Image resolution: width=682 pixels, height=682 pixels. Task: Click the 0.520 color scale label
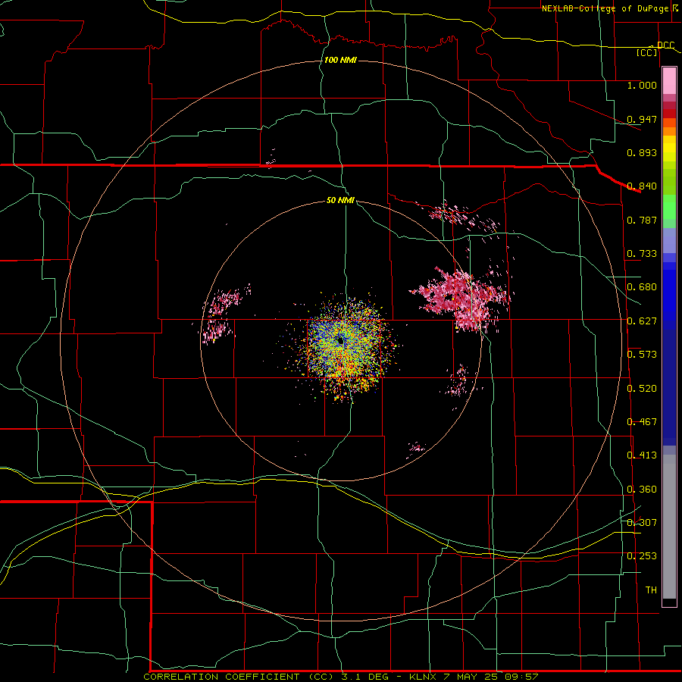point(642,389)
